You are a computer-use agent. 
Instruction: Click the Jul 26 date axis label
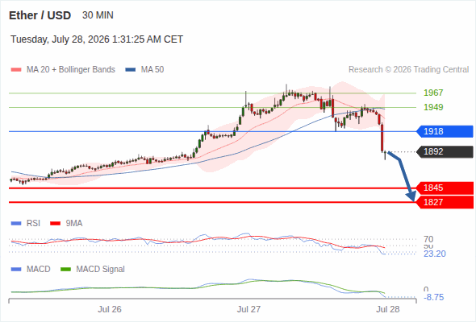110,310
